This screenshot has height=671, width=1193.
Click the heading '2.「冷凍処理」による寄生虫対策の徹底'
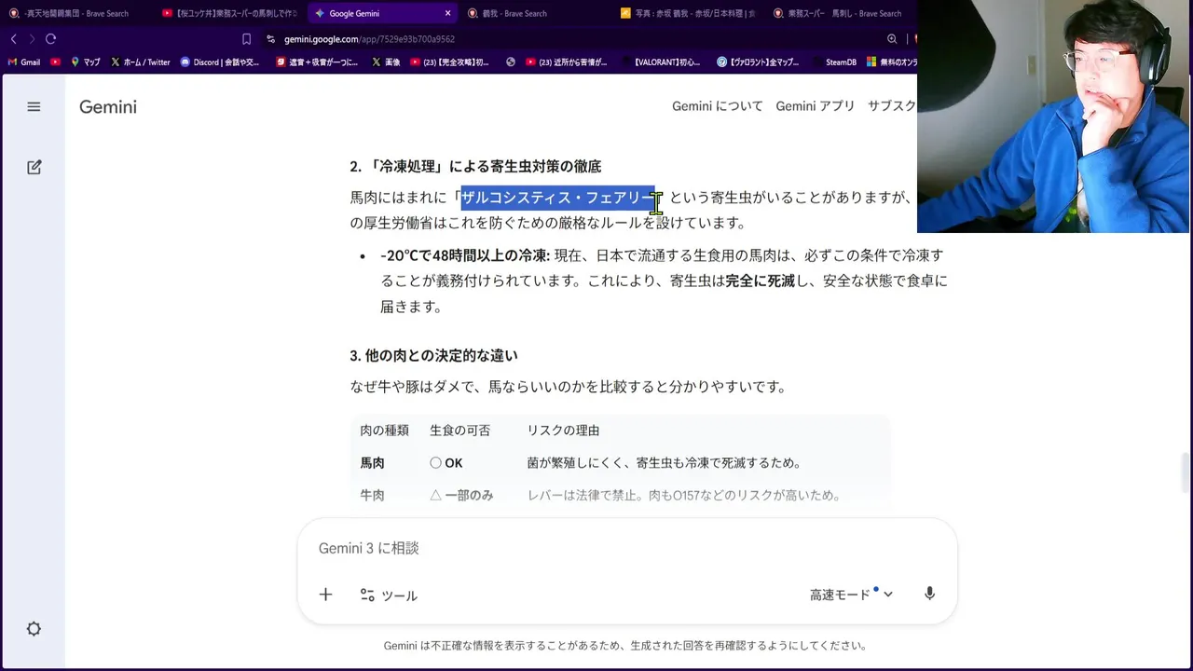(x=475, y=166)
